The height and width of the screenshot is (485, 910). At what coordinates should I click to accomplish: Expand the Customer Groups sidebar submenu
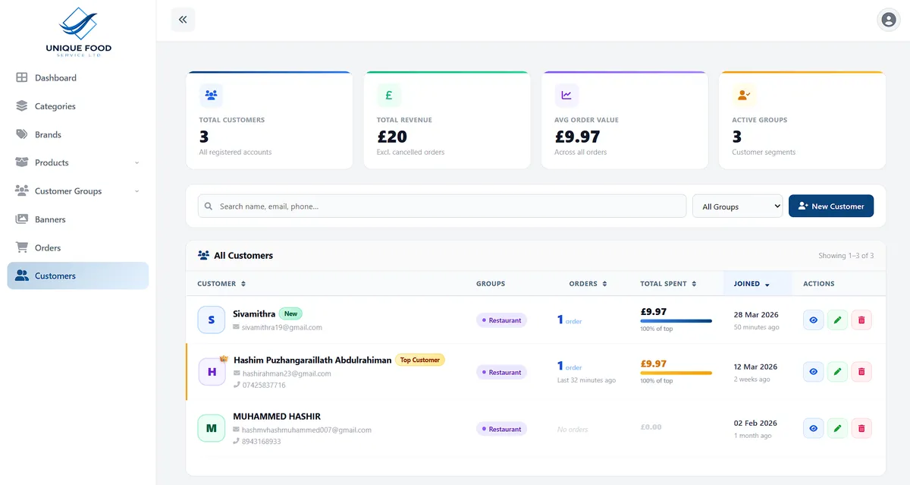tap(137, 191)
